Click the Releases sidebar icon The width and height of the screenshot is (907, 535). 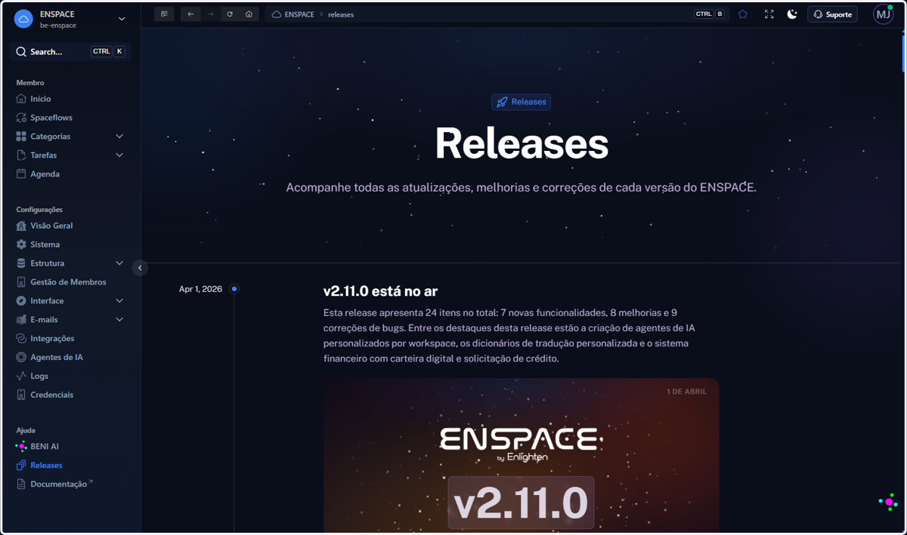click(x=21, y=465)
